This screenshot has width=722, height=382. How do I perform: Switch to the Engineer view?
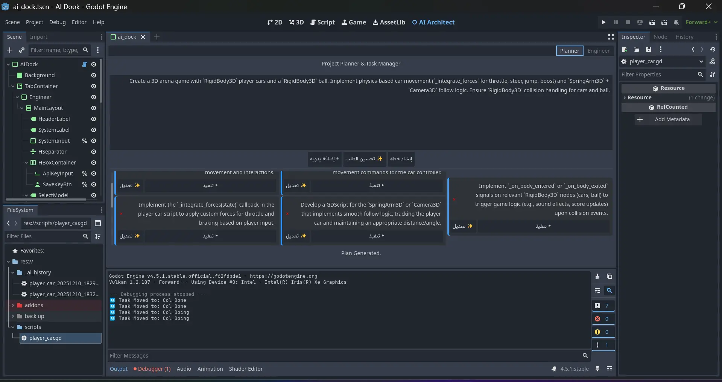[599, 51]
